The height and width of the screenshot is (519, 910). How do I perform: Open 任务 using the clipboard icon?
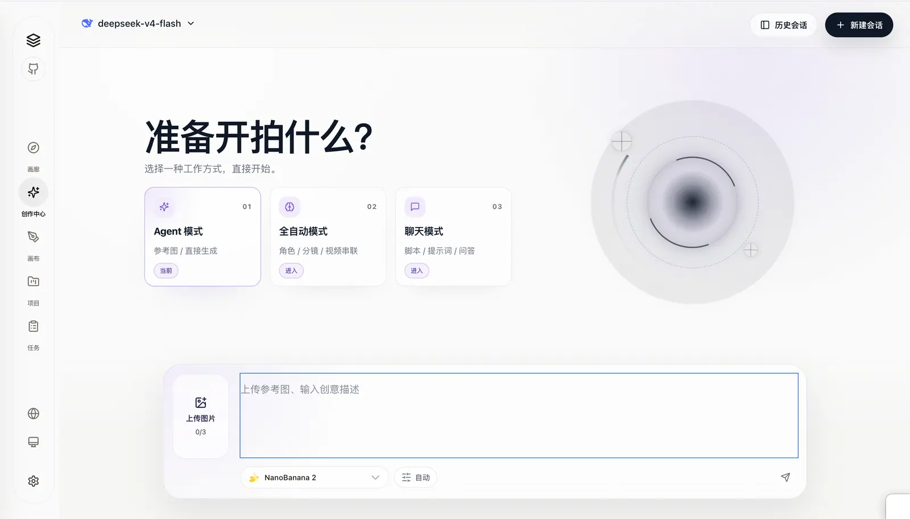tap(34, 326)
